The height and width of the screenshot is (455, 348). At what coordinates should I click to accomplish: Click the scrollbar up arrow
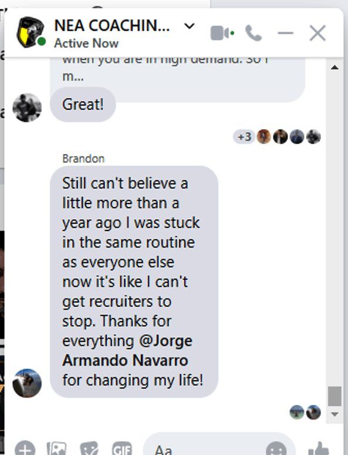tap(335, 68)
